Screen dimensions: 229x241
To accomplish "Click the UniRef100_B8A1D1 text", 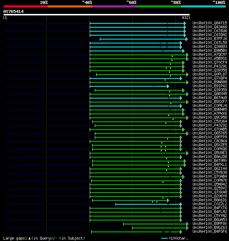I will 210,200.
